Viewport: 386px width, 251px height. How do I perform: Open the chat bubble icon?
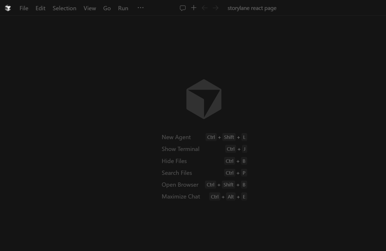[183, 8]
